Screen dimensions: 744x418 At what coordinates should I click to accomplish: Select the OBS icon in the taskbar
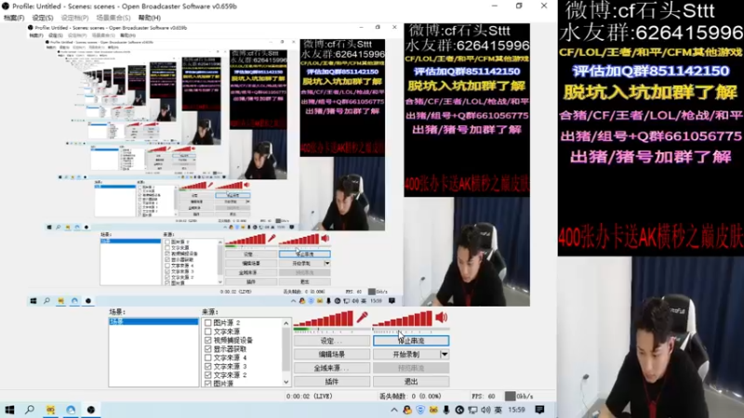tap(90, 410)
